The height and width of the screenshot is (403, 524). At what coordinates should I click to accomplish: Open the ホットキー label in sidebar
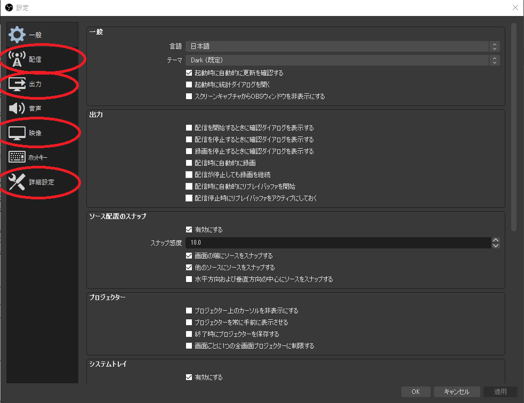tap(38, 157)
